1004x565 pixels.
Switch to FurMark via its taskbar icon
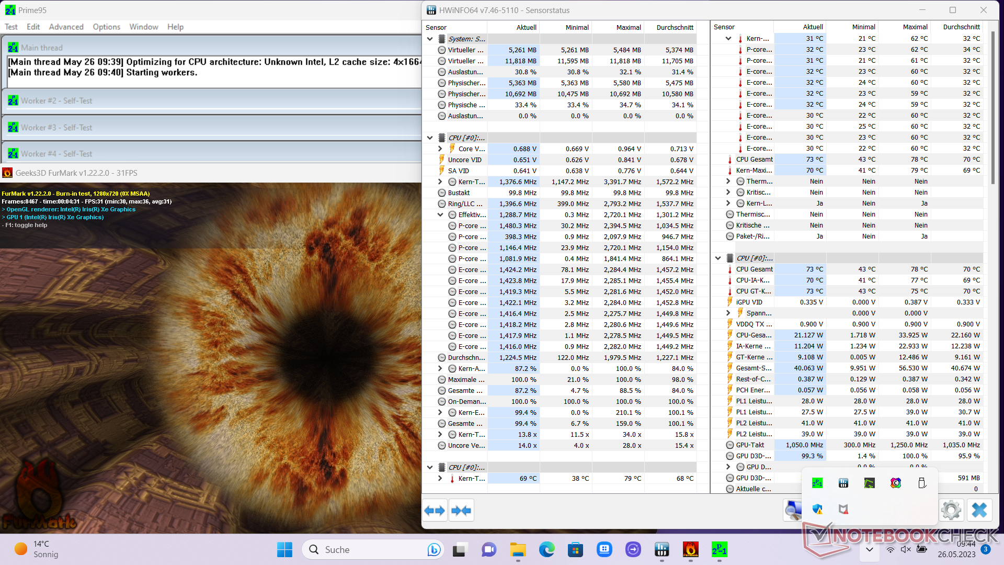pyautogui.click(x=691, y=549)
